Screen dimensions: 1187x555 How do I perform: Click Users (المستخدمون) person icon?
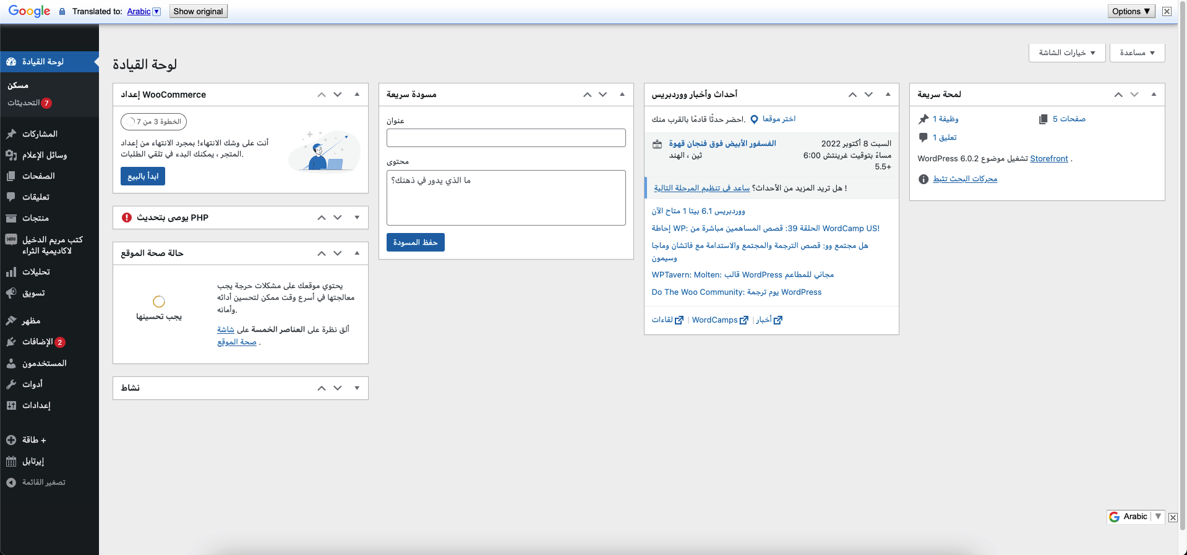click(x=11, y=363)
